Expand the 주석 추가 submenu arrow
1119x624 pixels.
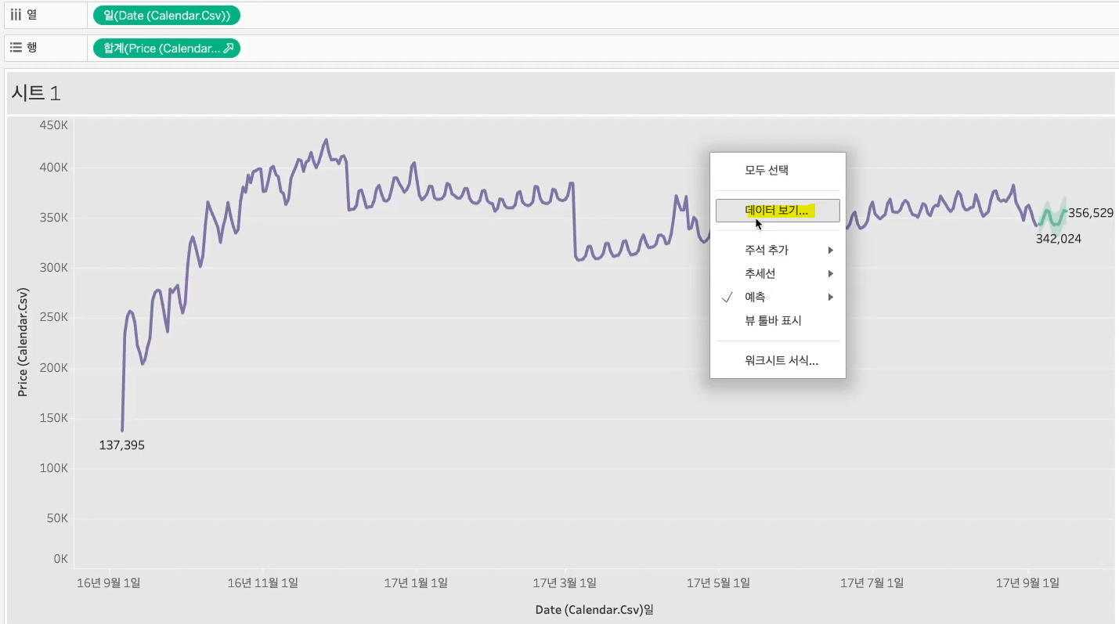coord(831,251)
